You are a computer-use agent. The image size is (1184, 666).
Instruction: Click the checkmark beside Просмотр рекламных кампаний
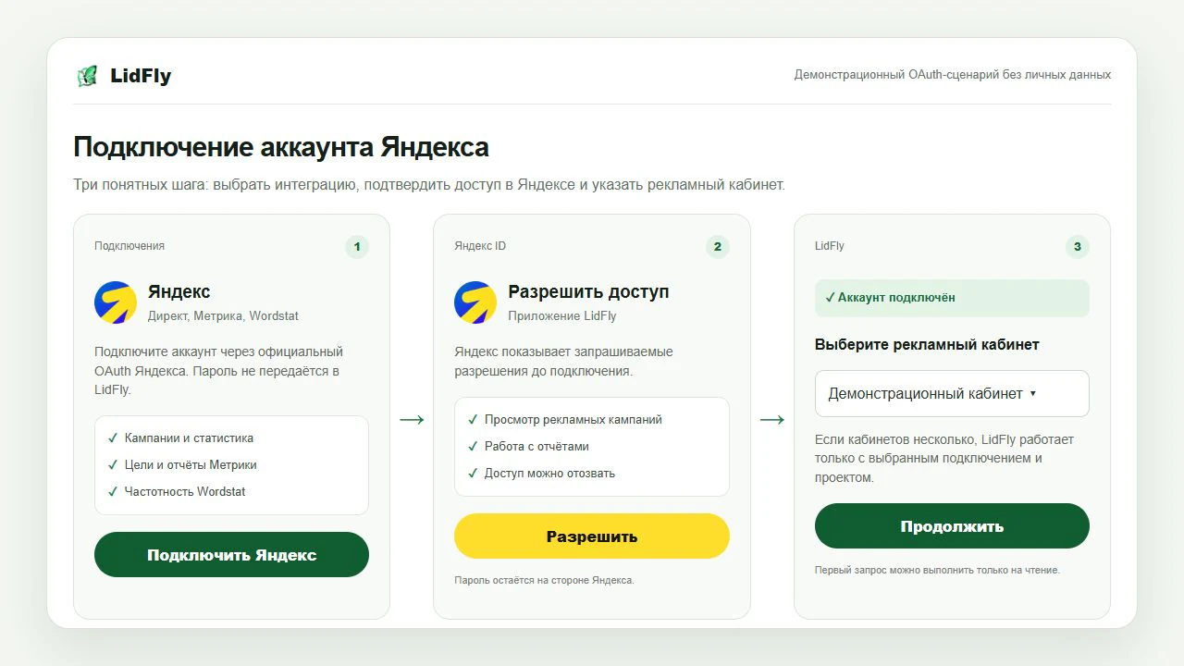point(473,420)
